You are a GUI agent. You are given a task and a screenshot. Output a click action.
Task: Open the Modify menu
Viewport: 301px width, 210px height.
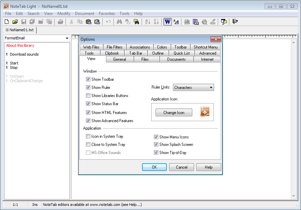[x=64, y=14]
